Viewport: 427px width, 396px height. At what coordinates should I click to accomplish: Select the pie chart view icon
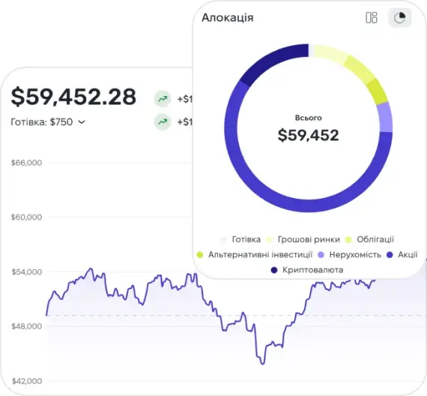(x=399, y=18)
